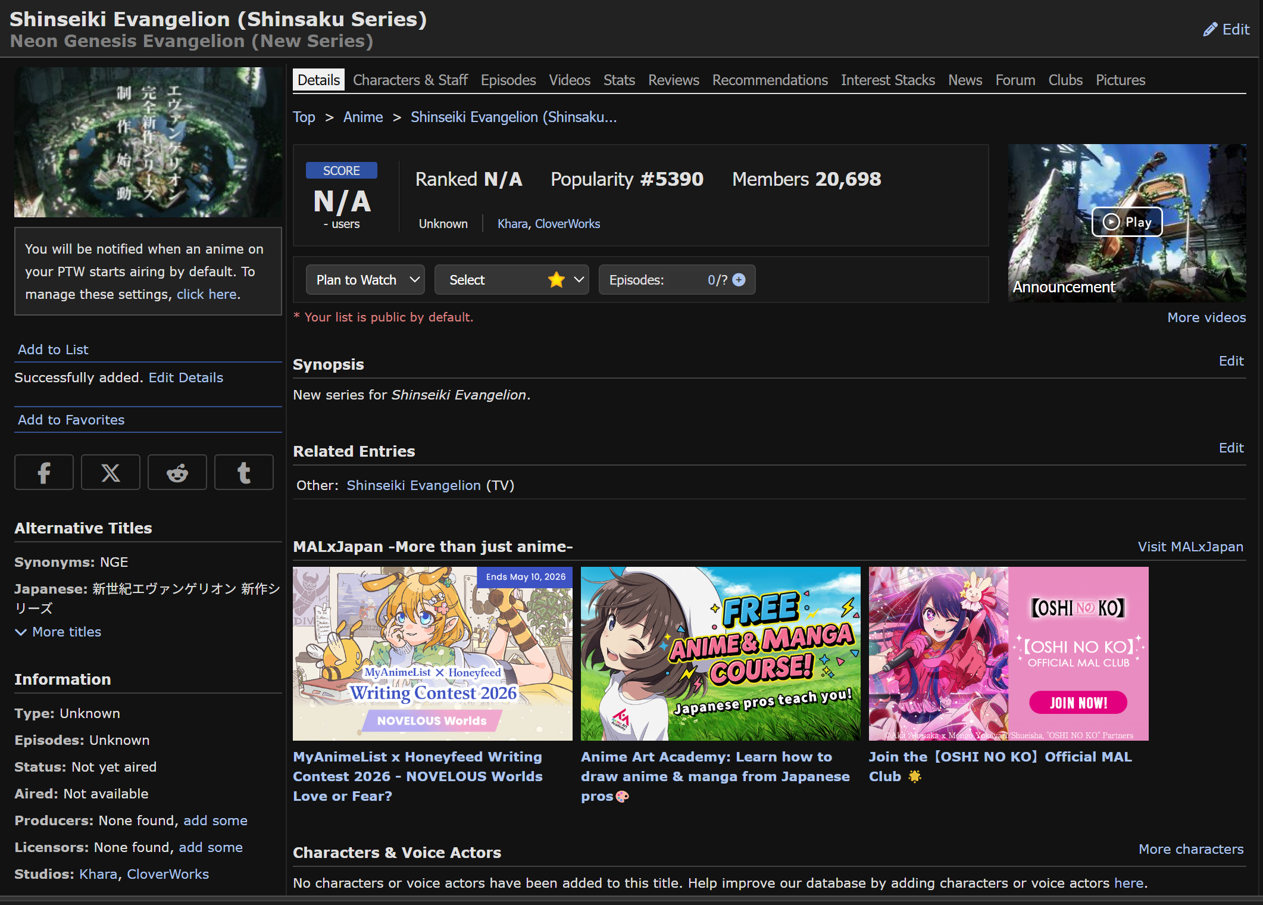Share on Reddit icon
Image resolution: width=1263 pixels, height=905 pixels.
[177, 473]
